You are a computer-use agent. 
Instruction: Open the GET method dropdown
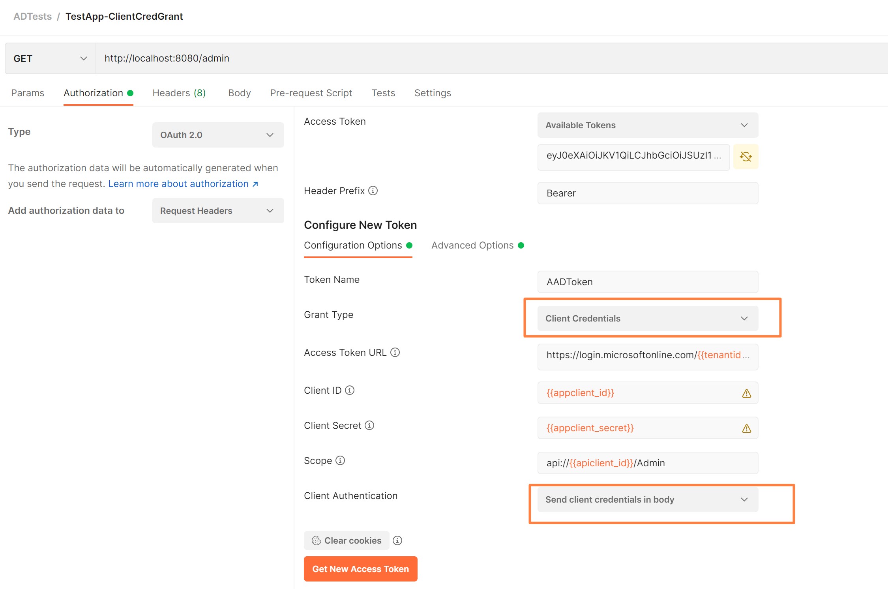(50, 58)
